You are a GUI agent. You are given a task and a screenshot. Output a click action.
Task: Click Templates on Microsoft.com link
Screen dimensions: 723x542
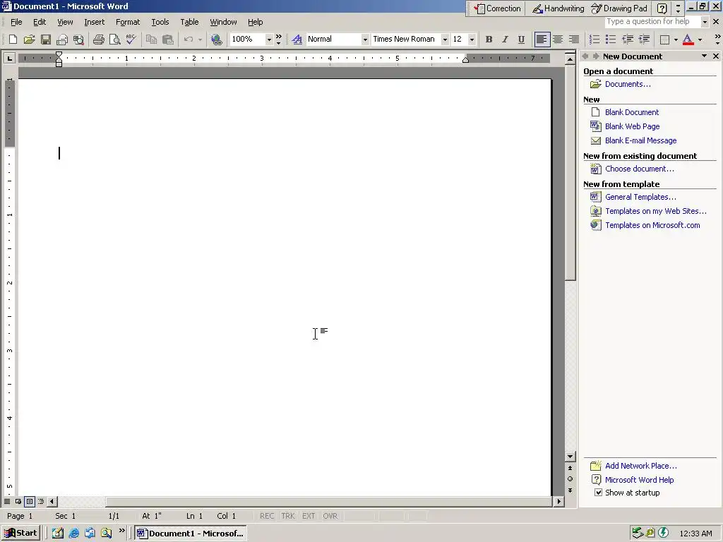[652, 225]
